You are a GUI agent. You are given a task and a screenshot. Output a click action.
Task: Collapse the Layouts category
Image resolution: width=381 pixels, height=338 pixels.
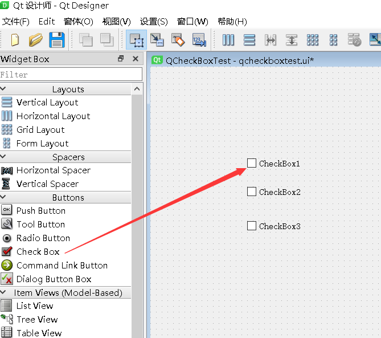[x=3, y=88]
